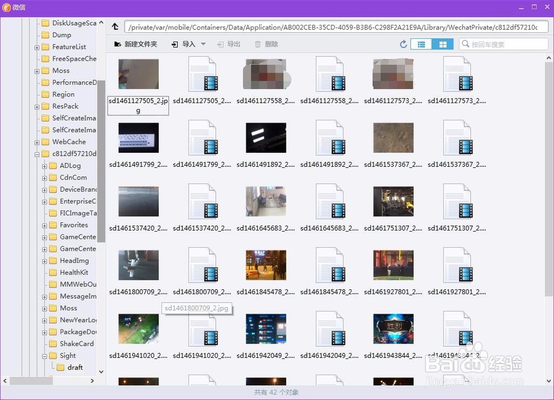The height and width of the screenshot is (400, 554).
Task: Select the sd1461491892_2 image thumbnail
Action: (x=266, y=138)
